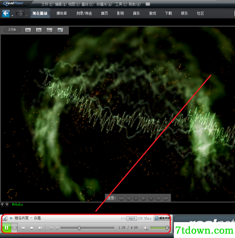Go to the previous track
235x238 pixels.
[23, 228]
